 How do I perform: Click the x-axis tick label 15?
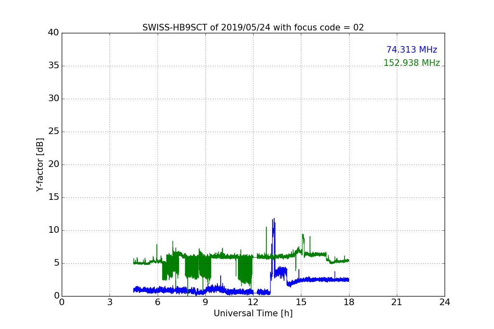(301, 302)
